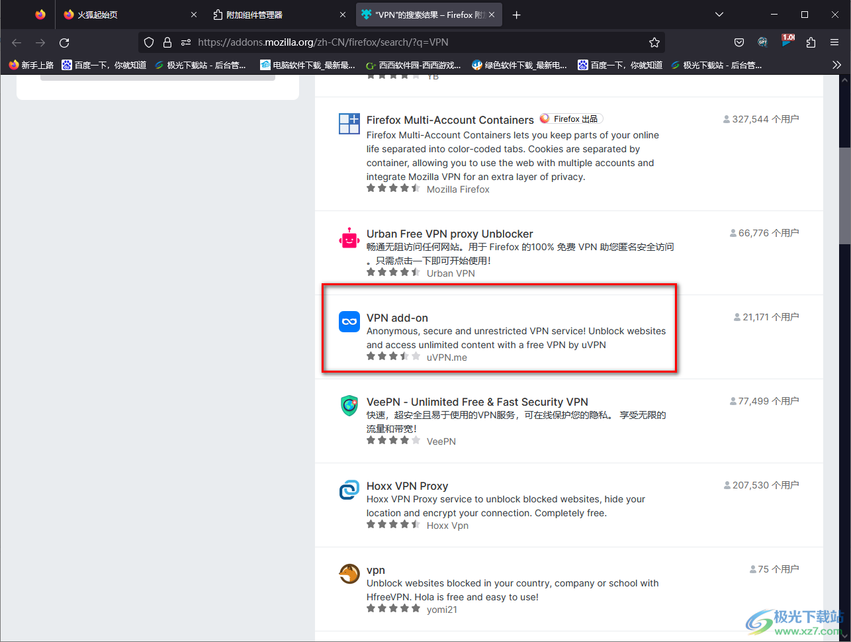Image resolution: width=851 pixels, height=642 pixels.
Task: Click the 327,544 个用户 count
Action: pos(761,119)
